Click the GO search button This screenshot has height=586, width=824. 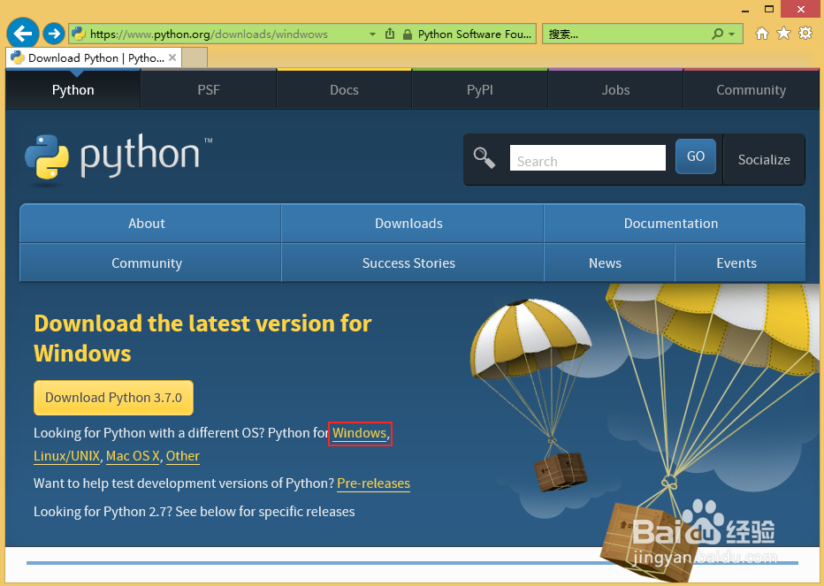[x=695, y=156]
